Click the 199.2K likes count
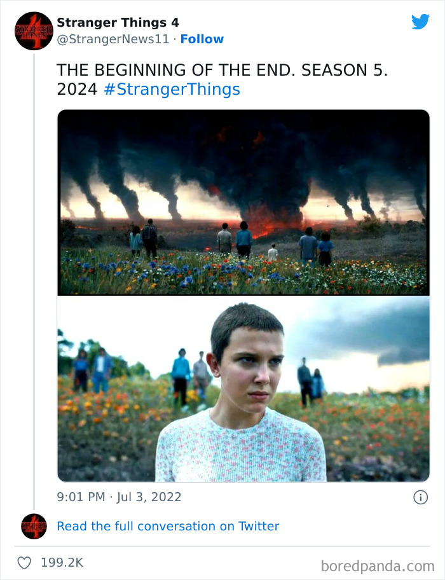The width and height of the screenshot is (445, 580). [62, 563]
